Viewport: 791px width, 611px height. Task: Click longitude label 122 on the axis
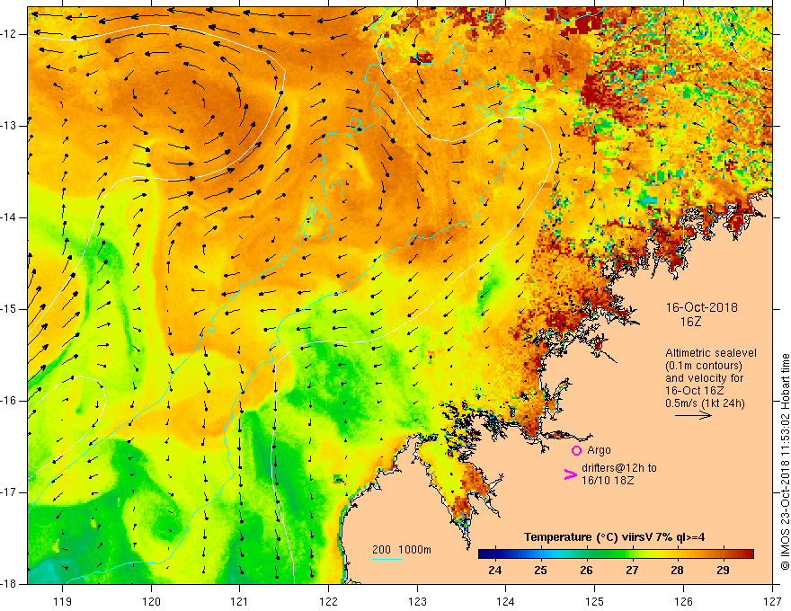pyautogui.click(x=328, y=601)
